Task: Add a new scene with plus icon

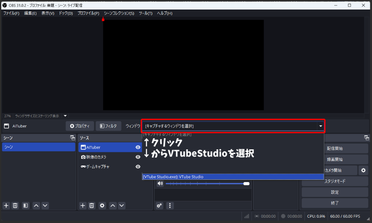Action: coord(6,205)
